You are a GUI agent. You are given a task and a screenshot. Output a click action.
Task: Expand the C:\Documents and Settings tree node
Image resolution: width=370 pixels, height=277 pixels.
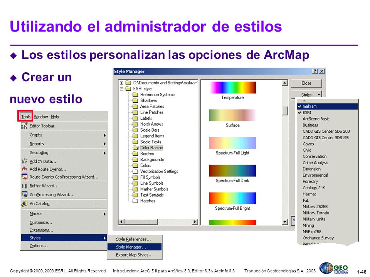[121, 83]
